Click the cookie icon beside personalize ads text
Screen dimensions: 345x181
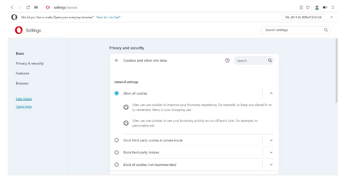point(126,123)
